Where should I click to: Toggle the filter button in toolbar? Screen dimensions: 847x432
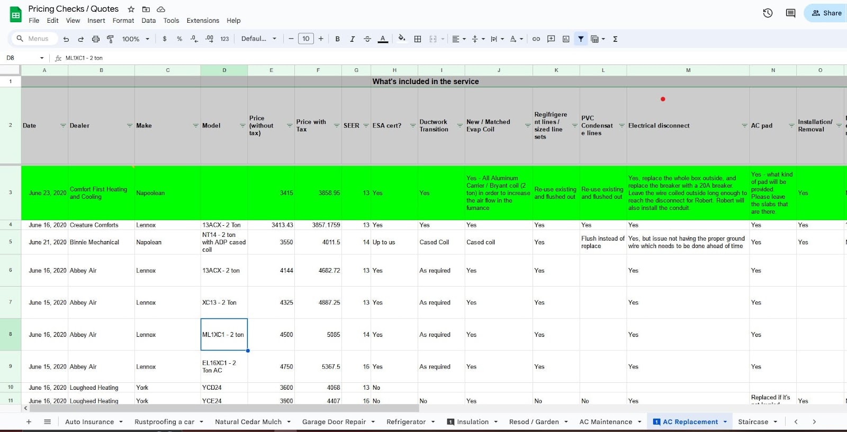pos(581,39)
